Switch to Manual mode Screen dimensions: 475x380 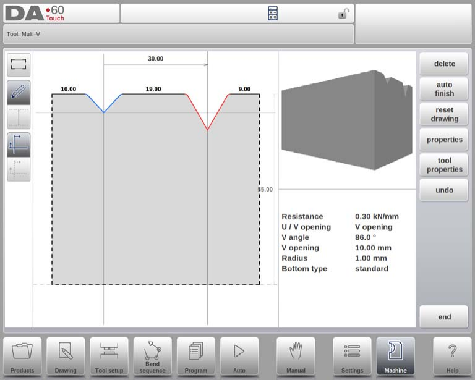tap(296, 357)
